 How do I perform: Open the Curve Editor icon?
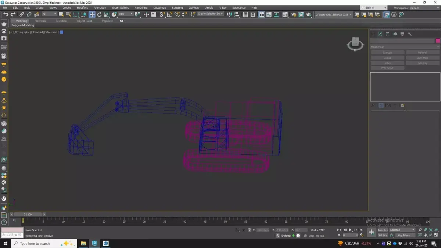coord(269,14)
